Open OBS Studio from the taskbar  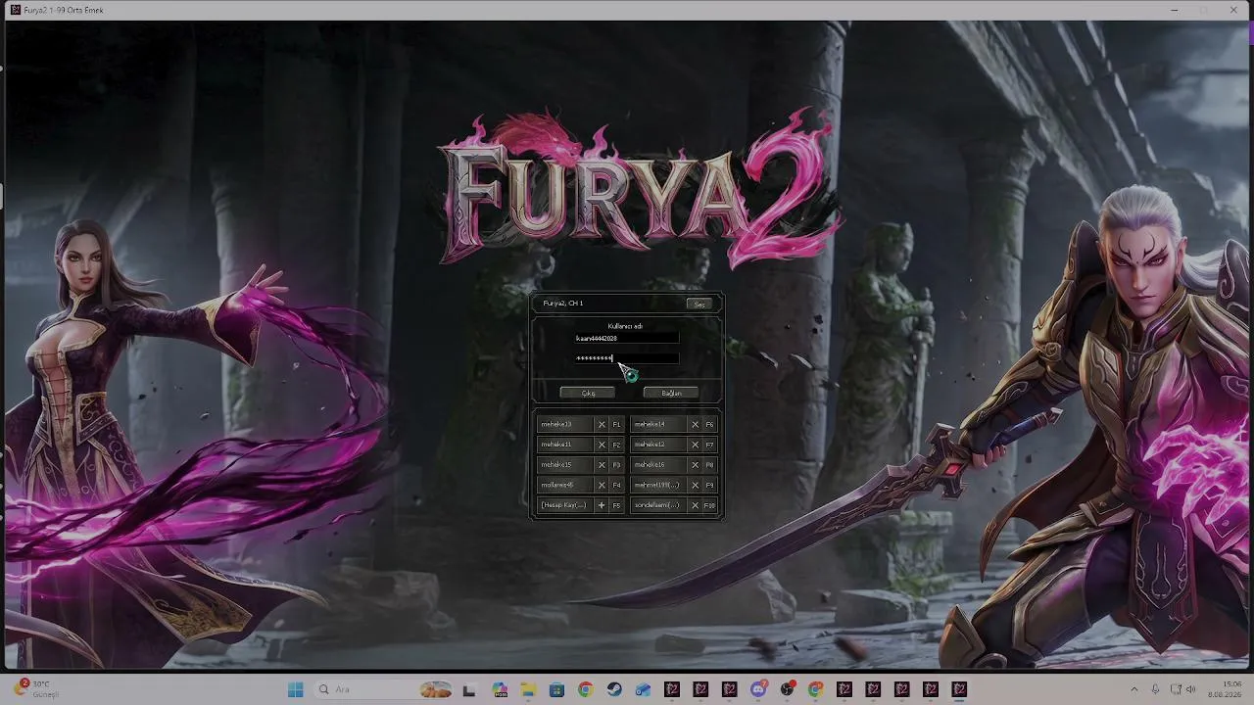tap(787, 689)
